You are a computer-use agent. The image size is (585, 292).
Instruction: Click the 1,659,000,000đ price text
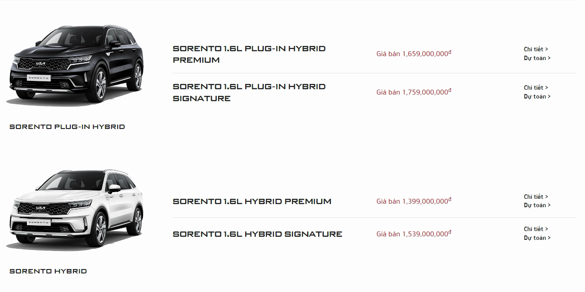click(x=414, y=54)
